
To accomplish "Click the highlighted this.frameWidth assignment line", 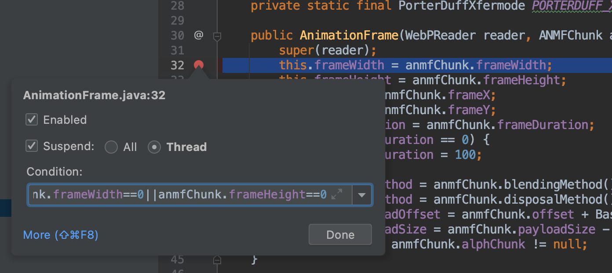I will pyautogui.click(x=417, y=65).
